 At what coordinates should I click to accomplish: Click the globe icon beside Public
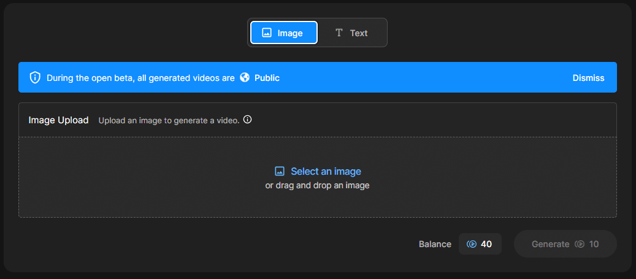tap(245, 78)
